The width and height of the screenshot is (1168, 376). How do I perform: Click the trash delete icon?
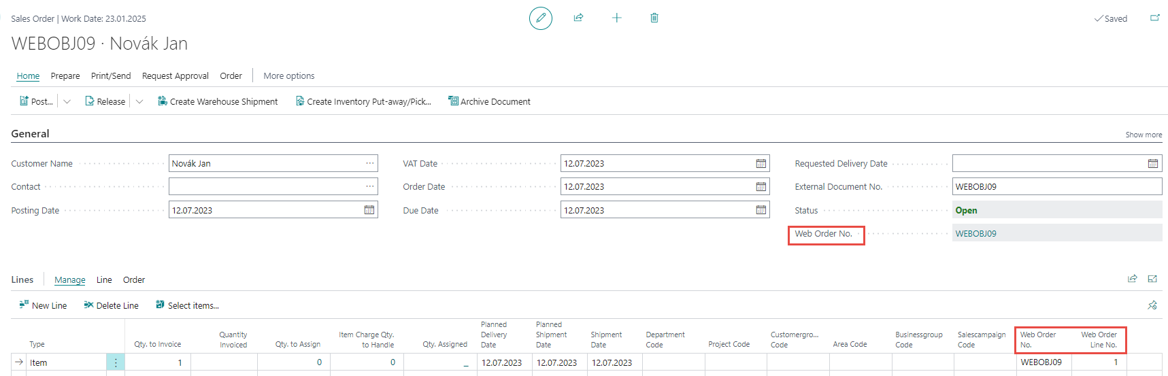[x=654, y=18]
